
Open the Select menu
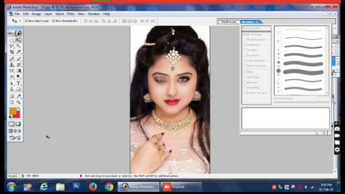click(x=59, y=14)
